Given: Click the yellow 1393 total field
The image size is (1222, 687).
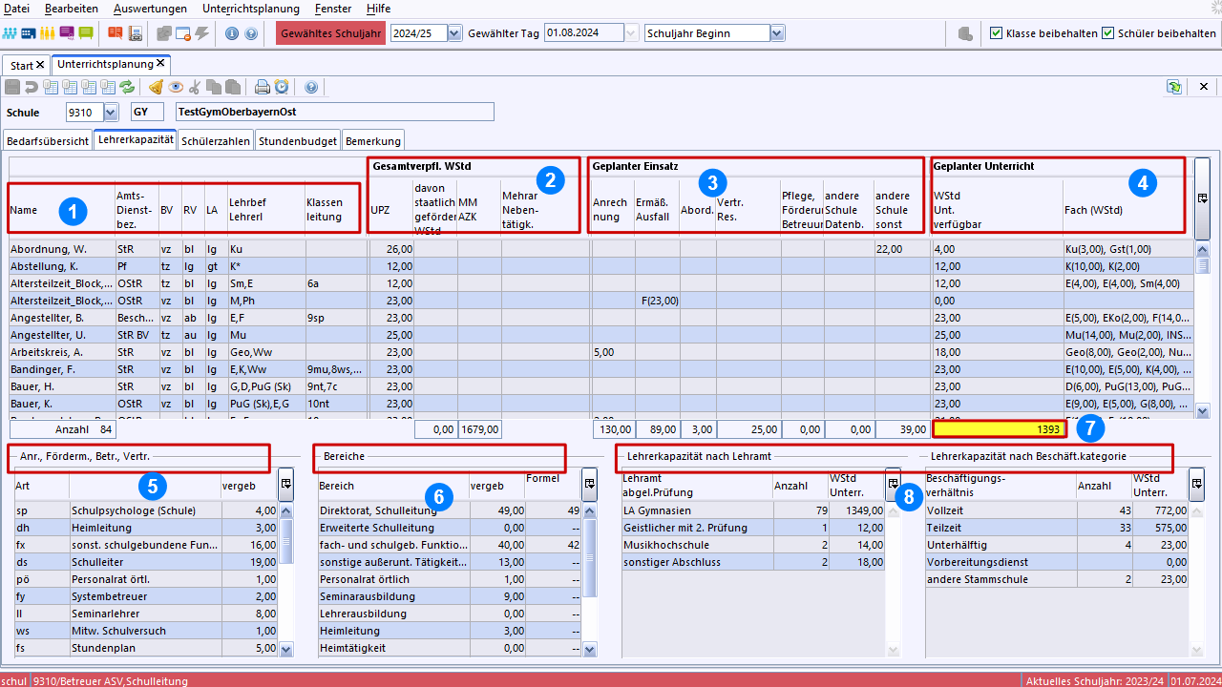Looking at the screenshot, I should pos(1000,429).
